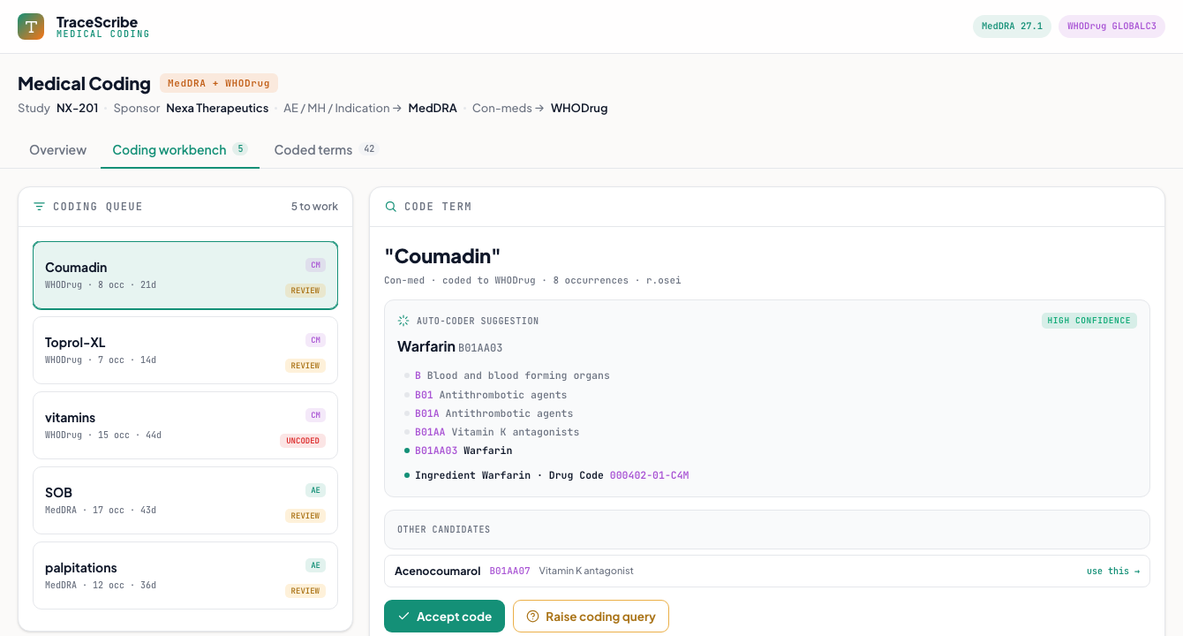Select the vitamins queue item

click(x=185, y=426)
